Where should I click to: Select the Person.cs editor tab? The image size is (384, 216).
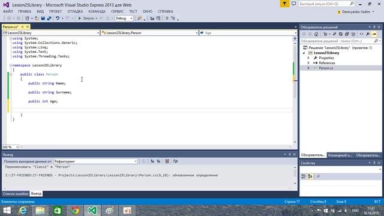pos(11,27)
